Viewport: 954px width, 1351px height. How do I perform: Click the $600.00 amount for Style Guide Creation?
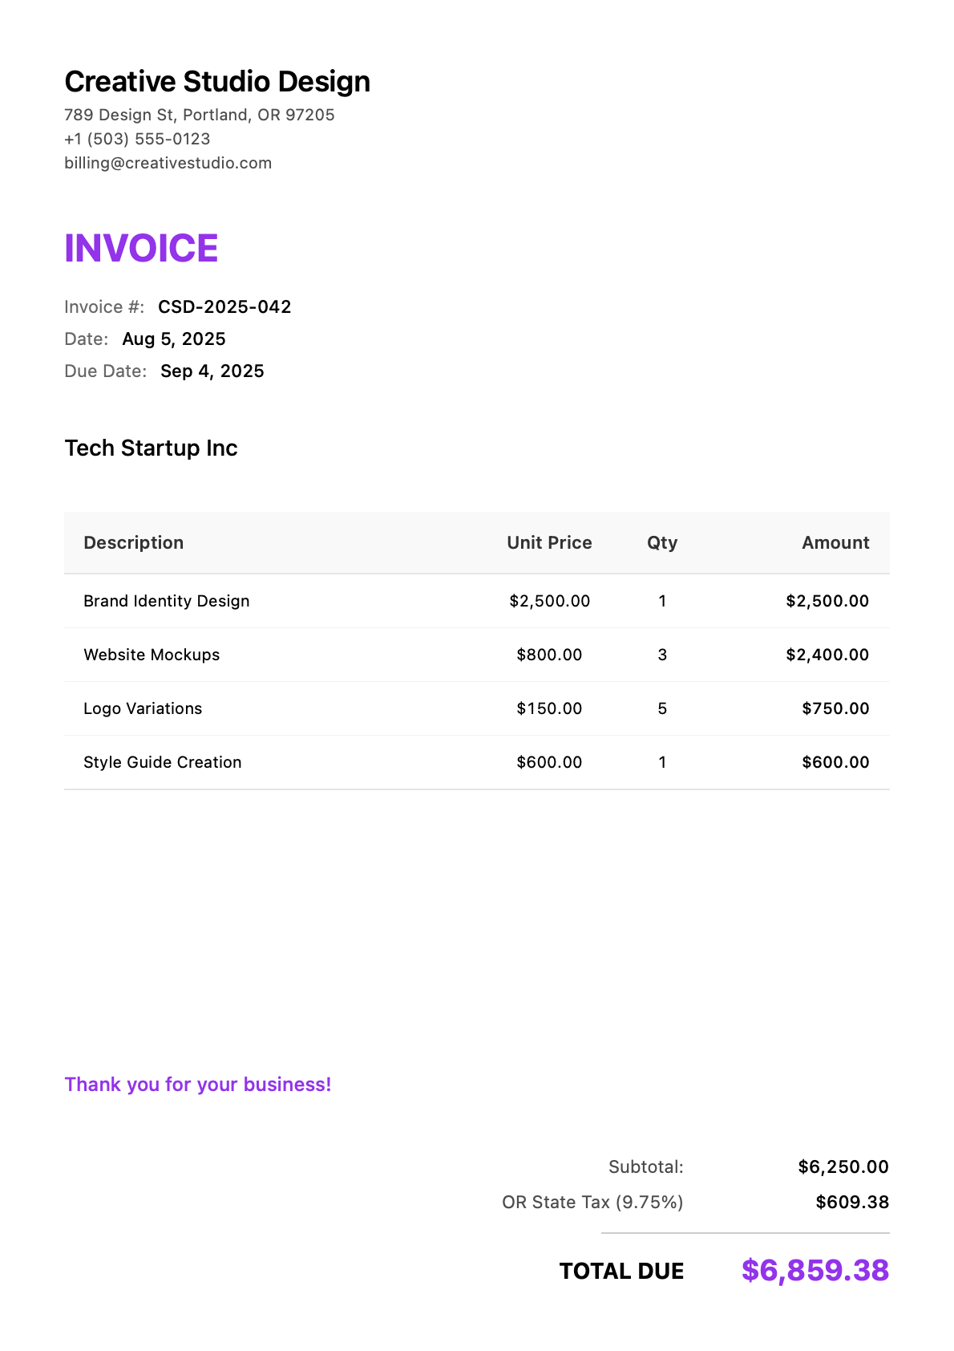tap(835, 762)
